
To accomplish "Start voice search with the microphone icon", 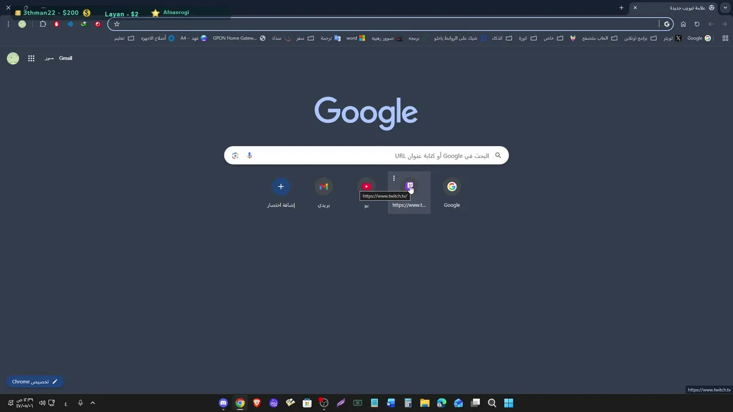I will pyautogui.click(x=249, y=156).
